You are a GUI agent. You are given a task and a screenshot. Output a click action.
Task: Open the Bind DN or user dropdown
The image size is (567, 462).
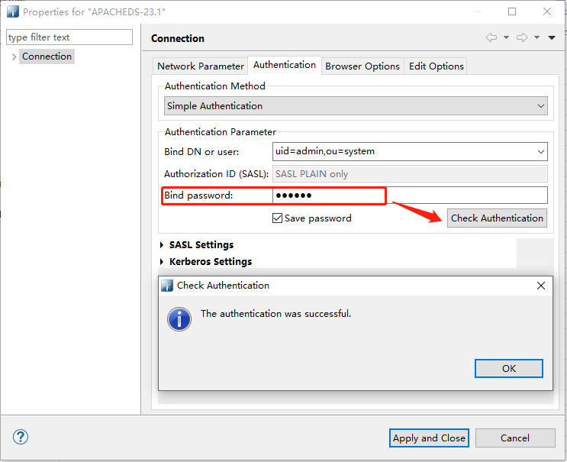pos(540,151)
